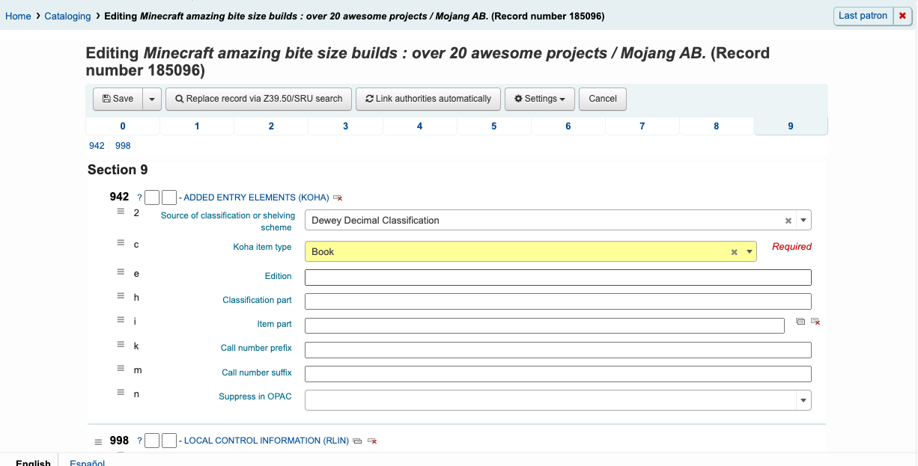Grab the drag handle for subfield m

[121, 369]
